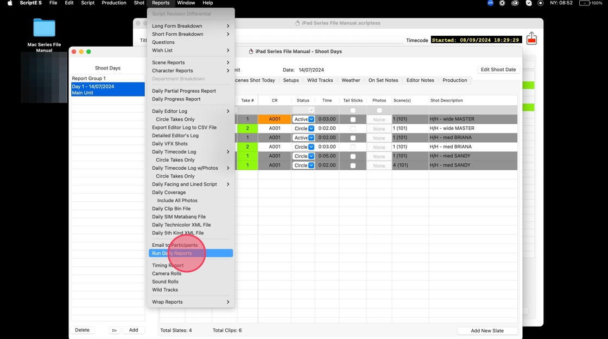Screen dimensions: 608x339
Task: Open Status dropdown for 4 (101) med SANDY row
Action: [303, 165]
